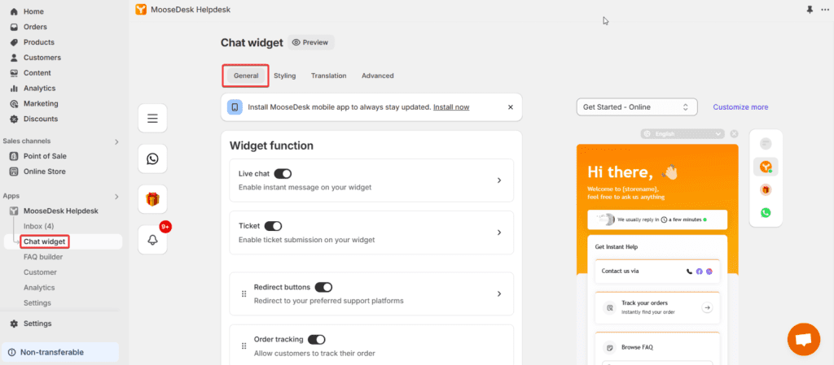Switch to the Advanced tab
The height and width of the screenshot is (365, 834).
click(x=378, y=76)
